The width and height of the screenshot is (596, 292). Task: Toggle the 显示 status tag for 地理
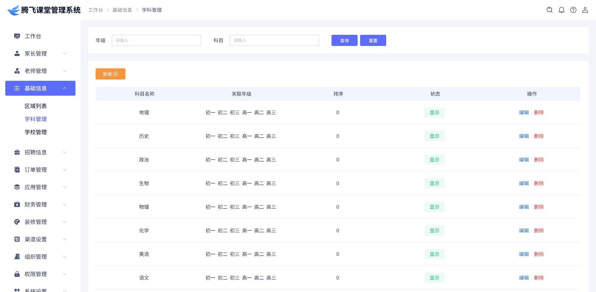[434, 112]
